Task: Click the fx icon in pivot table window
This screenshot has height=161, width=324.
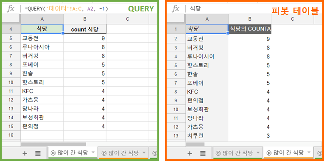Action: tap(176, 8)
